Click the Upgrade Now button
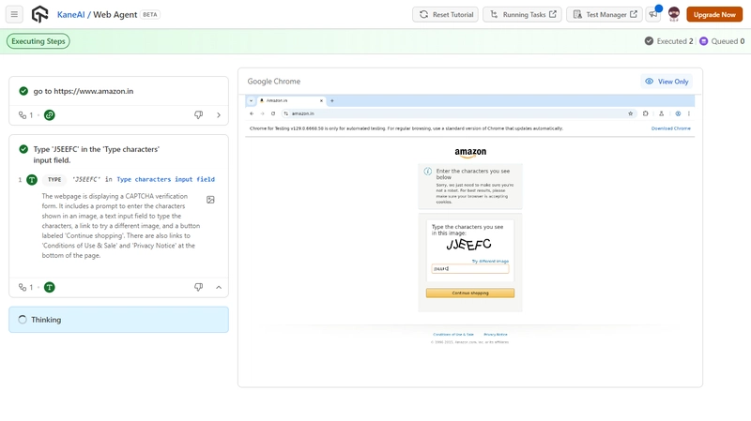 click(x=714, y=14)
